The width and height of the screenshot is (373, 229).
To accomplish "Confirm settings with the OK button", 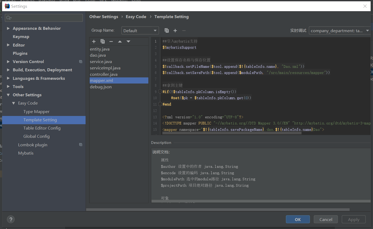I will pyautogui.click(x=298, y=219).
